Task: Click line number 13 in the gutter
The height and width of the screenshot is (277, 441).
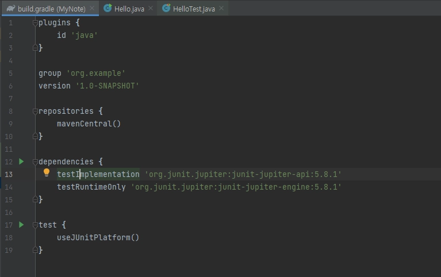Action: point(9,174)
